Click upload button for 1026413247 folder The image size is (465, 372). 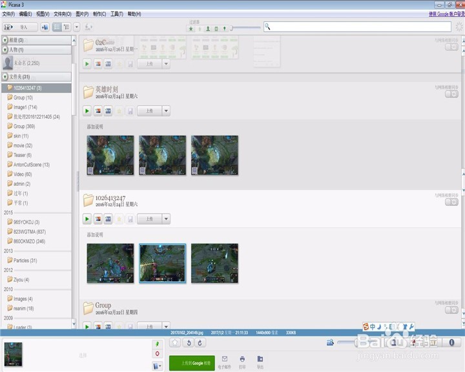tap(149, 219)
